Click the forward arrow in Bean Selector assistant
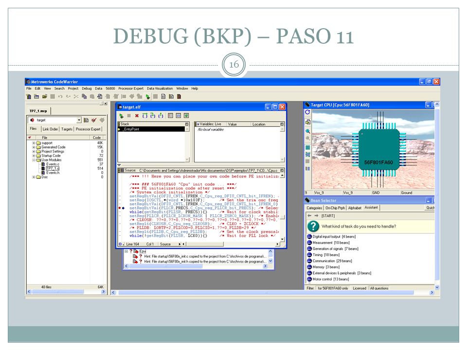Viewport: 467px width, 350px height. 316,216
